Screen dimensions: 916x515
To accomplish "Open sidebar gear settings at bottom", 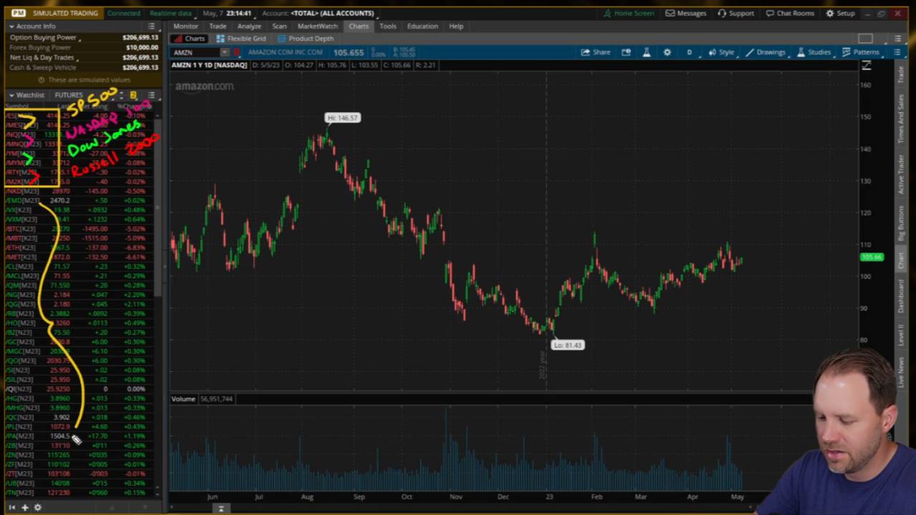I will [37, 507].
